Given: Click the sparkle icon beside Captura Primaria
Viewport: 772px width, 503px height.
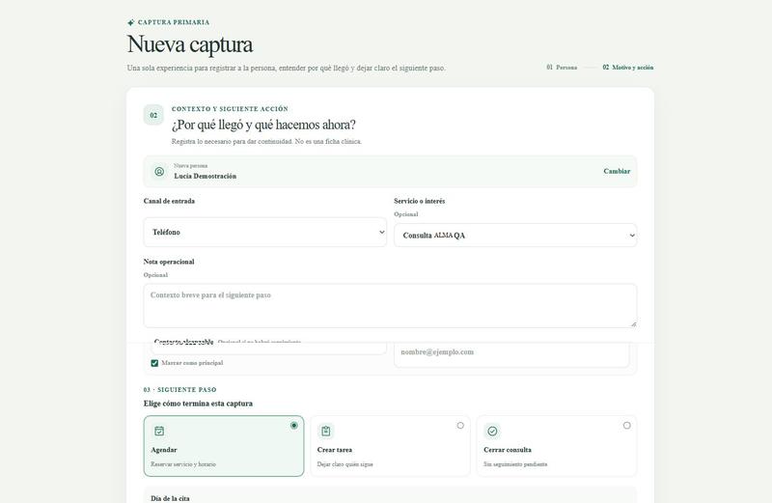Looking at the screenshot, I should click(x=130, y=22).
